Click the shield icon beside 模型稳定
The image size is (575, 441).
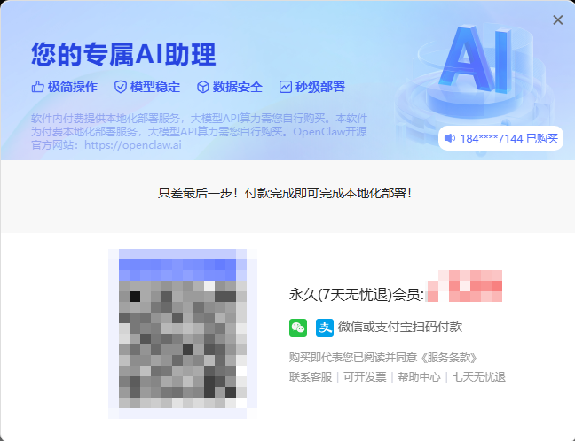121,87
